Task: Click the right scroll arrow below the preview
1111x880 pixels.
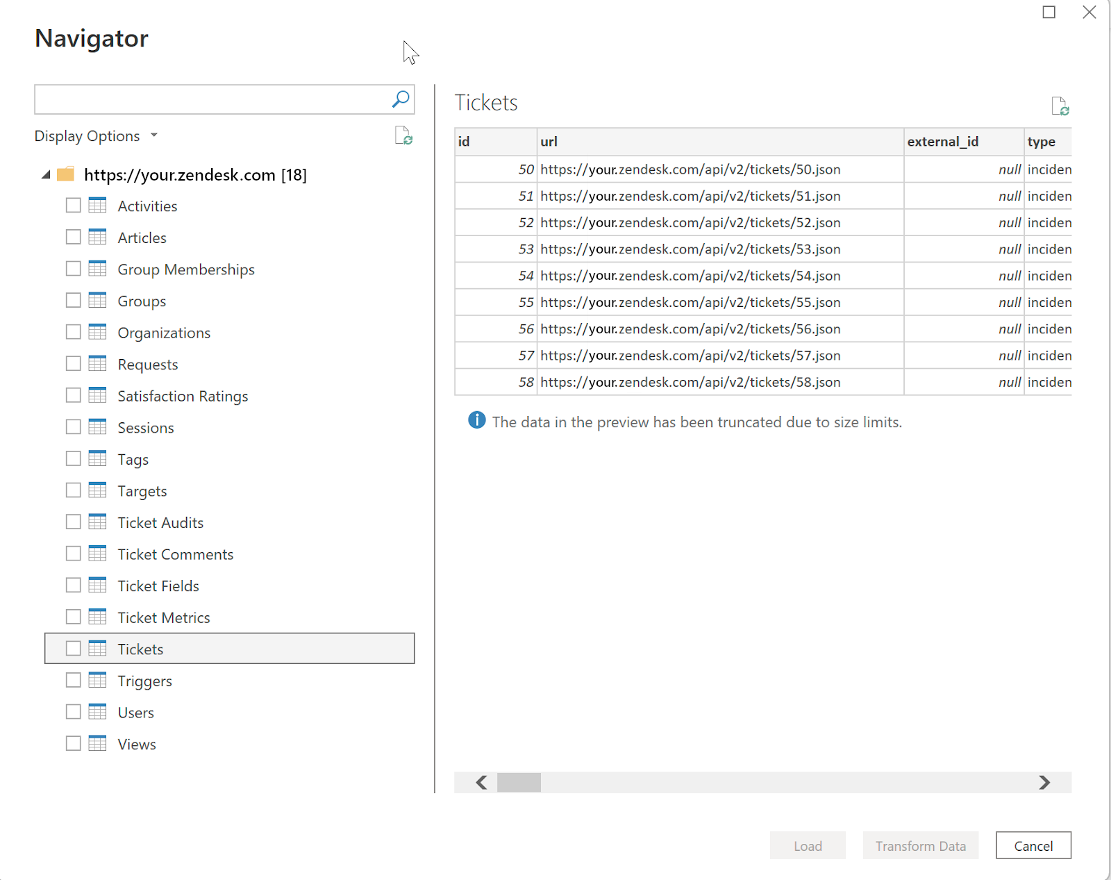Action: click(x=1044, y=782)
